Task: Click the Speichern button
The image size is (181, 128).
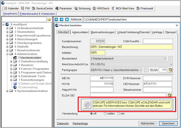Action: click(x=168, y=123)
